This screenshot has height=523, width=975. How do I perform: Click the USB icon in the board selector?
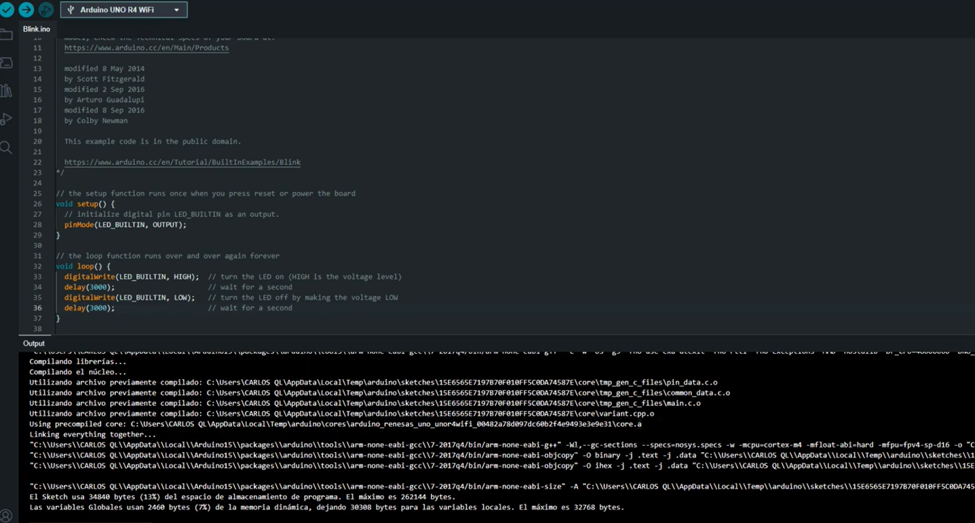[71, 10]
